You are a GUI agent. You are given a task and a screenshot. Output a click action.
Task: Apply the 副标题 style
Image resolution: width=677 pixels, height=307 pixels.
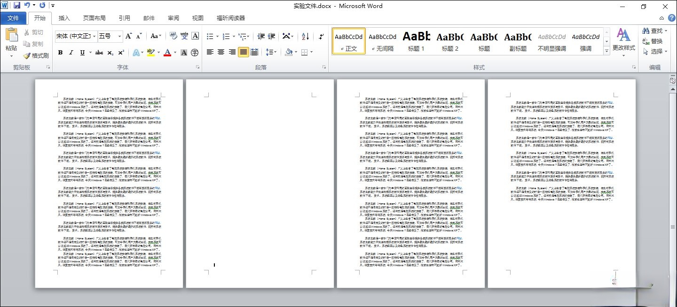[518, 41]
